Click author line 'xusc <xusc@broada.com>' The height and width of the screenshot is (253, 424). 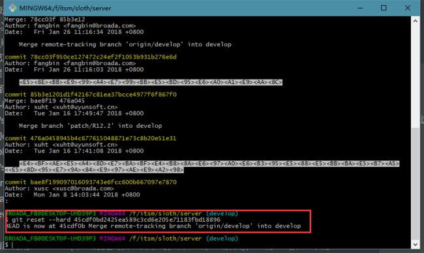(59, 188)
